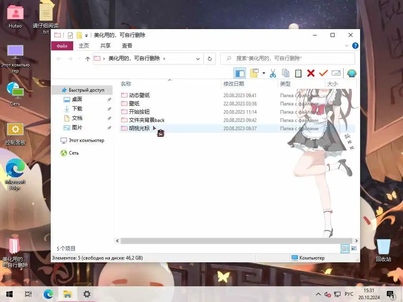Select the 壁纸 folder row
The image size is (403, 302).
tap(237, 103)
